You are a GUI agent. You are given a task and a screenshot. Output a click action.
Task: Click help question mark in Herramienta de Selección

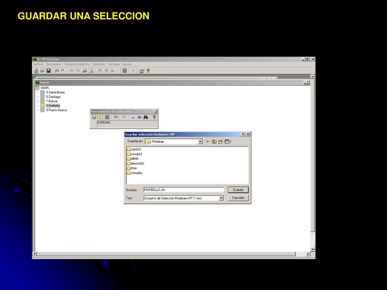(154, 117)
